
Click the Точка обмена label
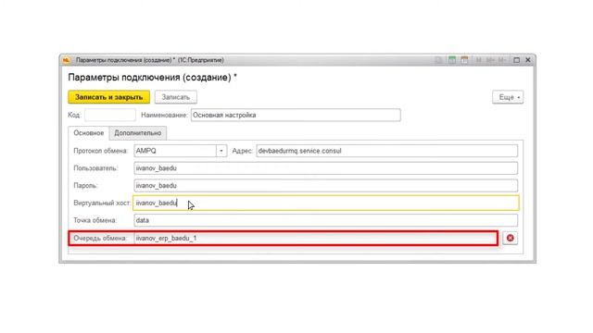click(95, 220)
